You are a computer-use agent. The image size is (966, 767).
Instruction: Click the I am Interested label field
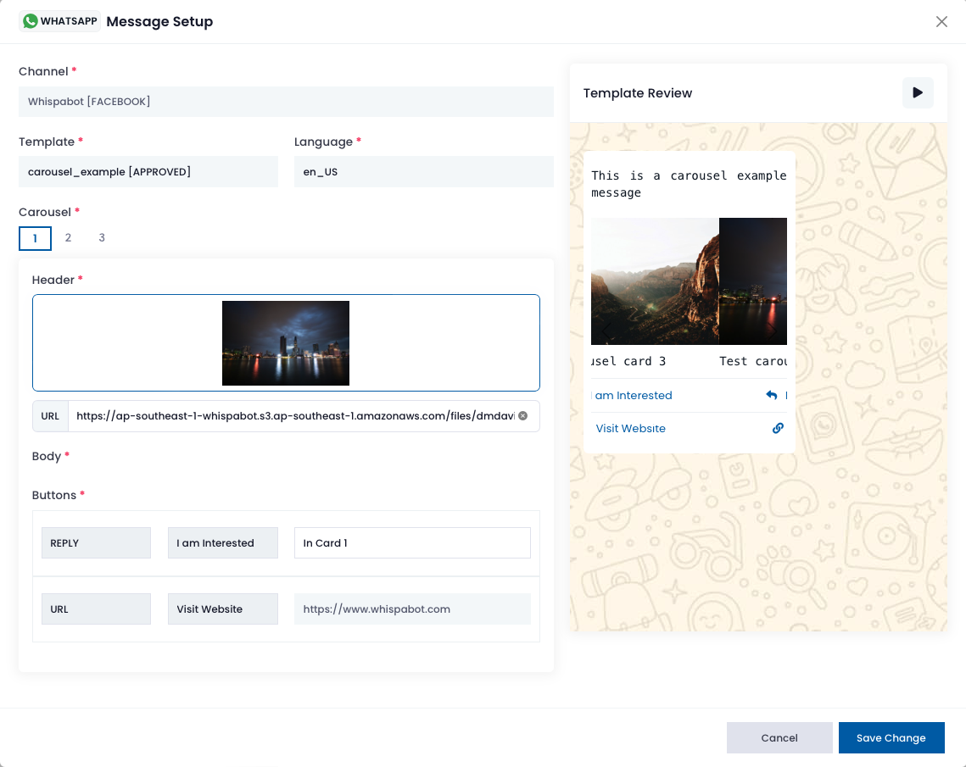pyautogui.click(x=223, y=543)
